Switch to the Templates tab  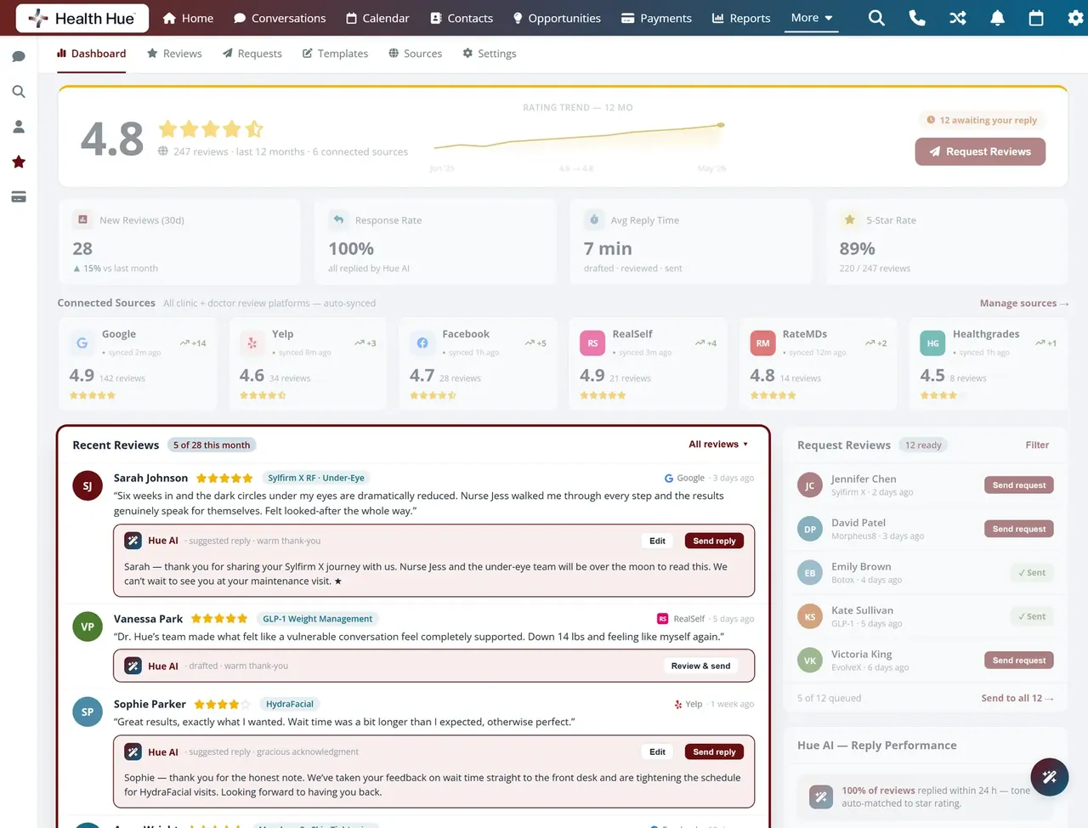pos(335,54)
